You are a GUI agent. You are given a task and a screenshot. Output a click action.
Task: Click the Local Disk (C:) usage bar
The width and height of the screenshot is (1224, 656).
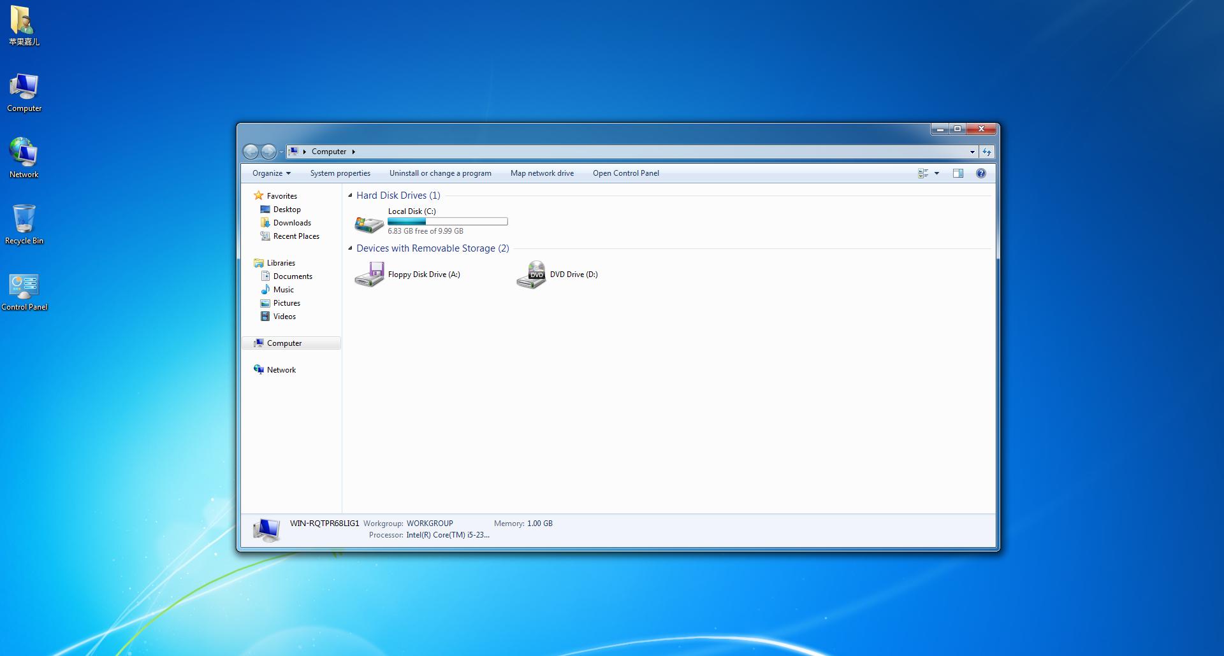coord(448,222)
